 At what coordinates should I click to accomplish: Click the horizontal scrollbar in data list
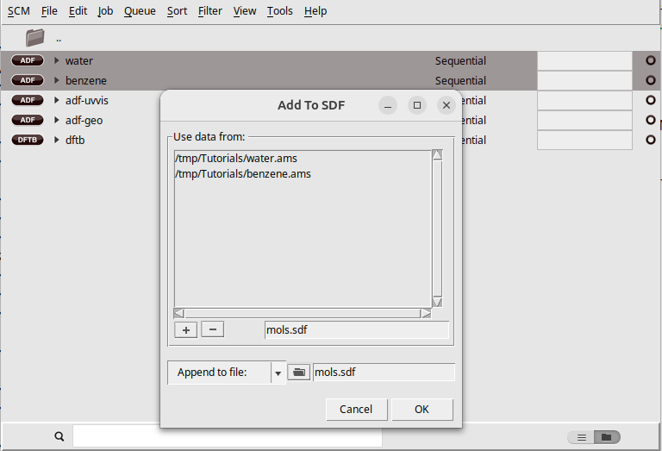[x=302, y=314]
